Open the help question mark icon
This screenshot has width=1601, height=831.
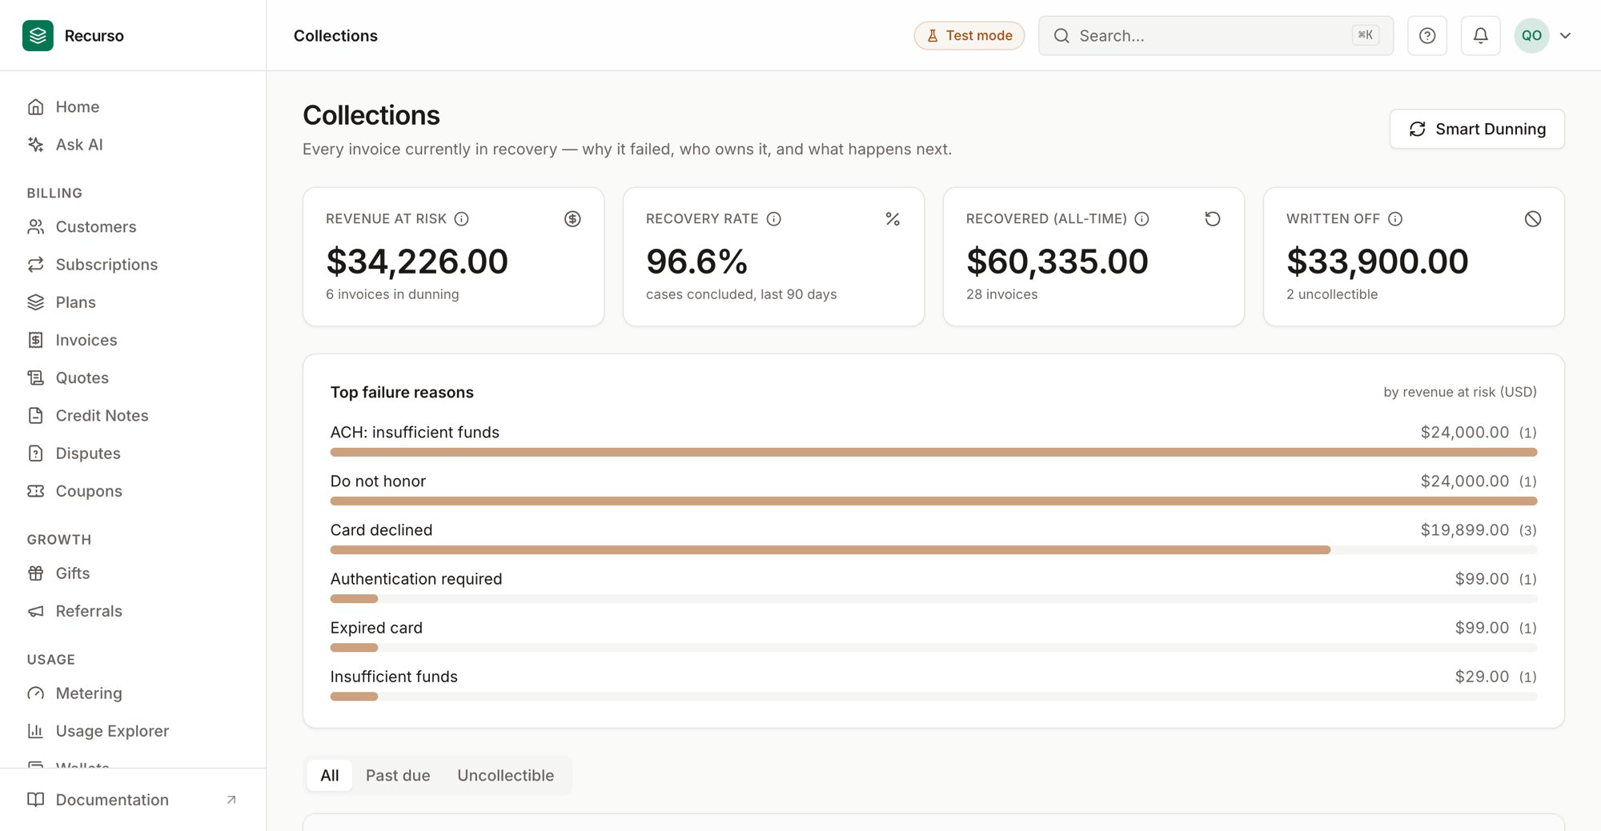coord(1427,35)
